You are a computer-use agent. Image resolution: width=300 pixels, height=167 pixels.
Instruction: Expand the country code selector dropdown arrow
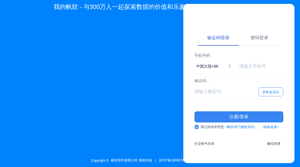229,66
